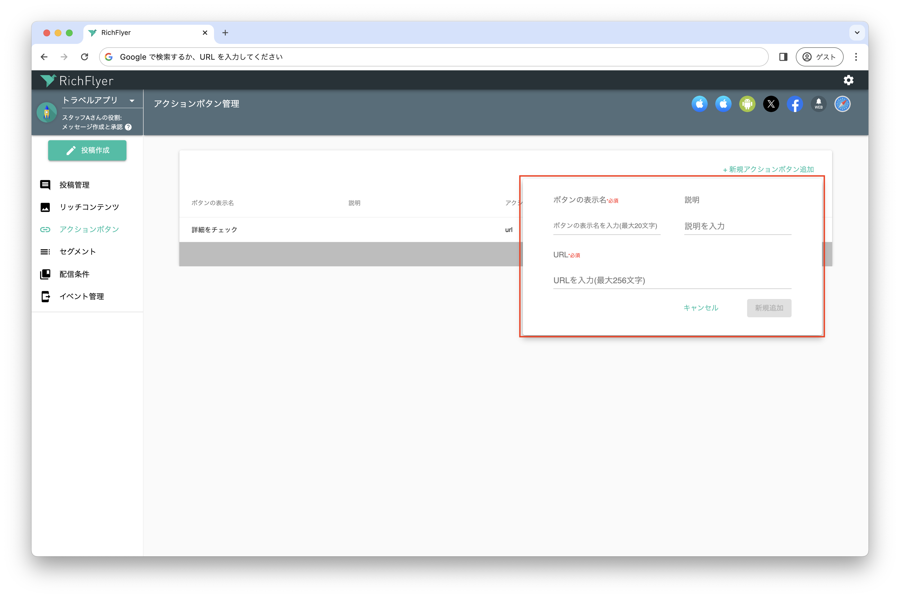900x598 pixels.
Task: Click the url cell in table
Action: (509, 229)
